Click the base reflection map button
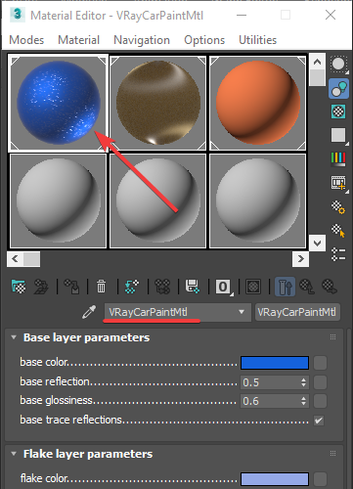 click(320, 382)
